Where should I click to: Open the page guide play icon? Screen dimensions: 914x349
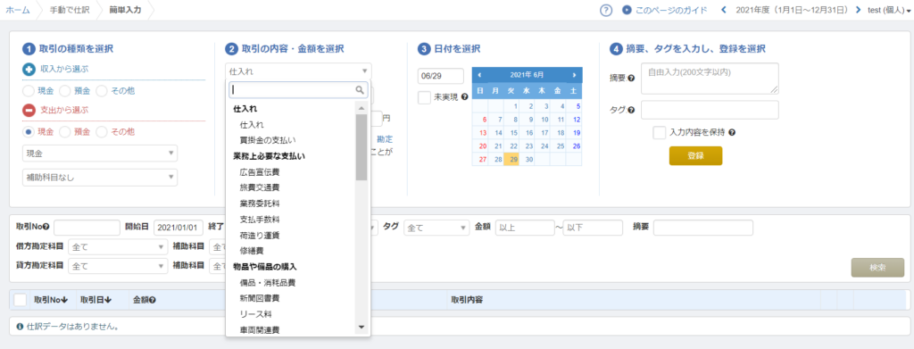[627, 10]
